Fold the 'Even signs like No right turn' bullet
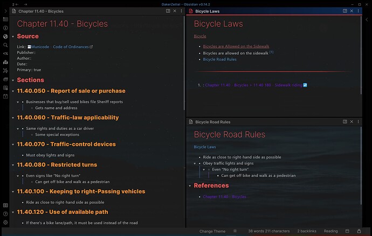Screen dimensions: 372x236 pyautogui.click(x=18, y=176)
